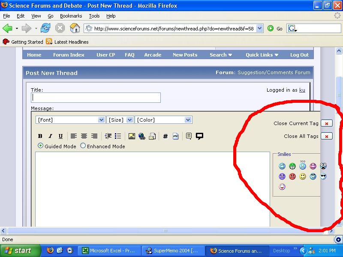343x257 pixels.
Task: Focus the thread Title input field
Action: coord(96,98)
